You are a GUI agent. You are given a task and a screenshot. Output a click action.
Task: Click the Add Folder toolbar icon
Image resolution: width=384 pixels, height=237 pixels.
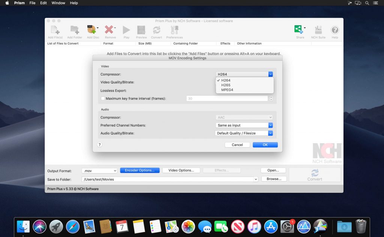(x=75, y=32)
